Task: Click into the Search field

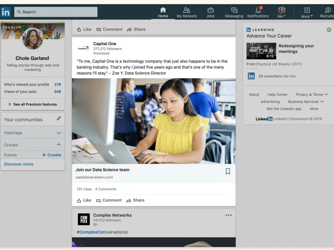Action: 56,12
